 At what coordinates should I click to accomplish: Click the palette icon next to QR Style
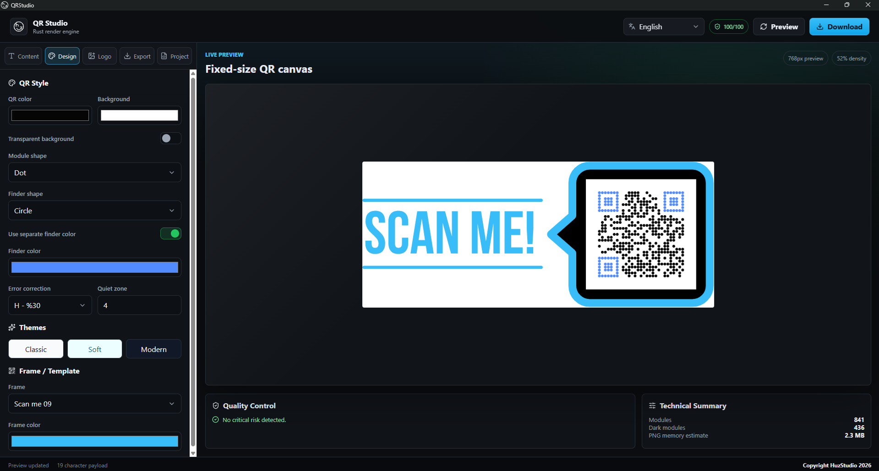point(12,83)
